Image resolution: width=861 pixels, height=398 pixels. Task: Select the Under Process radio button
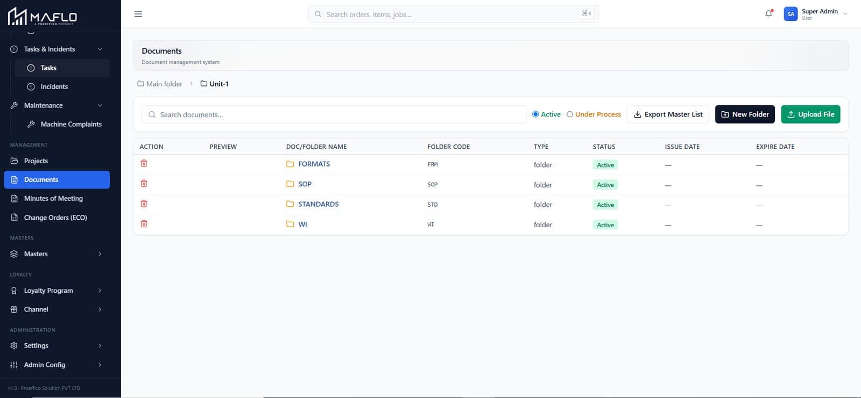pyautogui.click(x=570, y=114)
